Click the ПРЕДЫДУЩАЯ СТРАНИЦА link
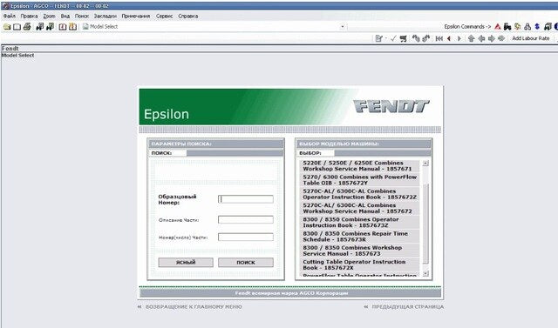Image resolution: width=558 pixels, height=328 pixels. 408,307
